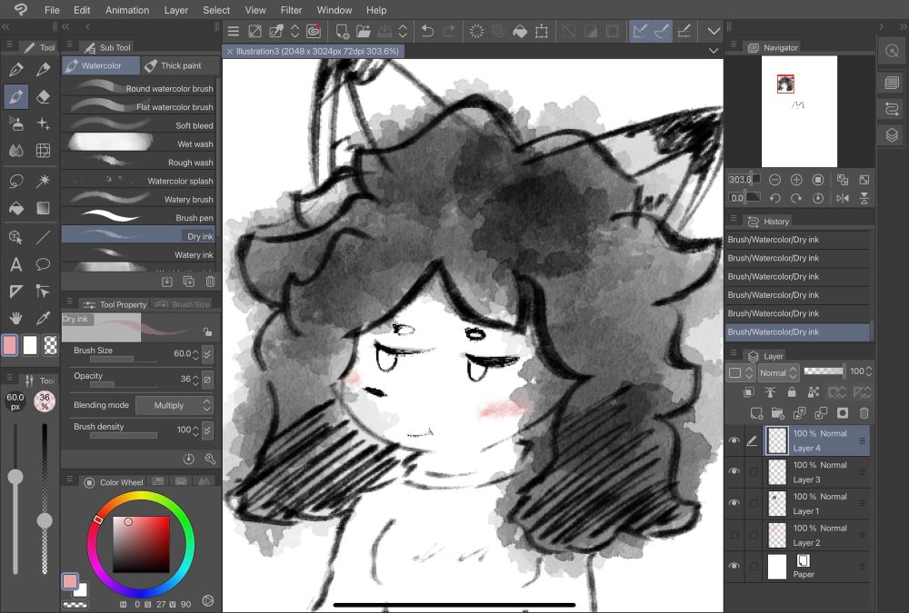909x613 pixels.
Task: Flip canvas horizontally in Navigator
Action: [843, 198]
